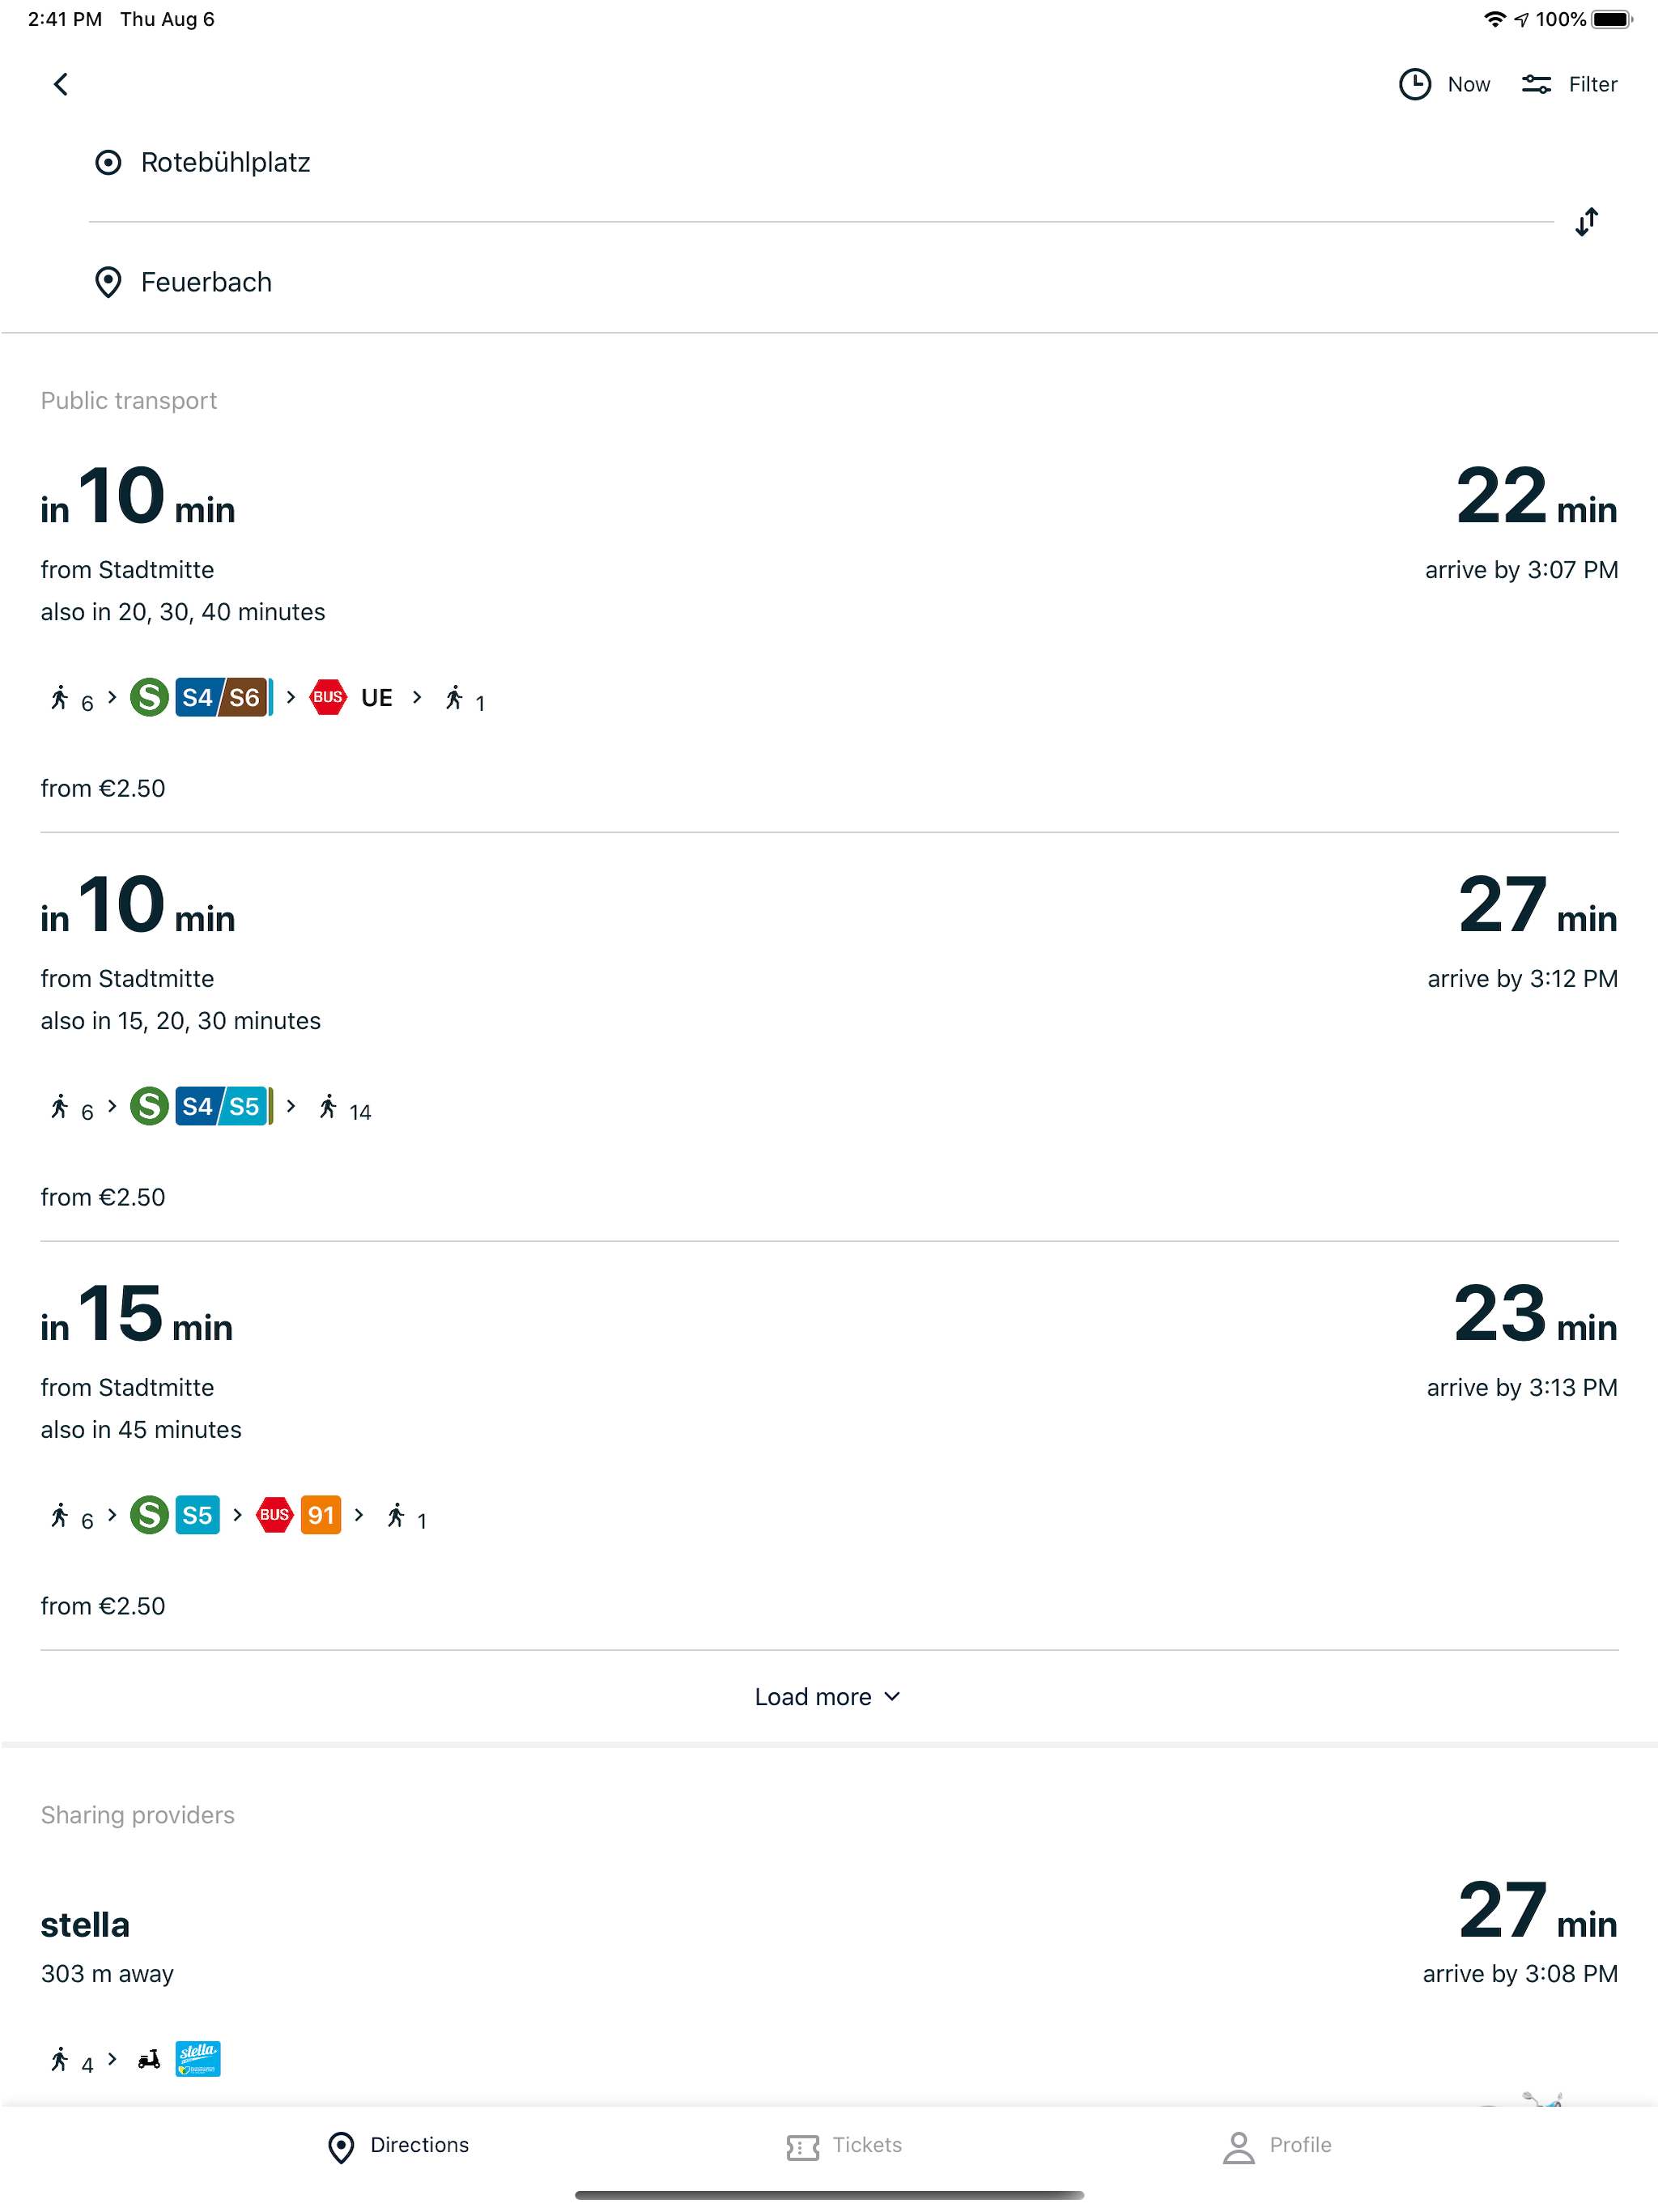Expand results with Load more
Viewport: 1658px width, 2212px height.
pos(828,1696)
